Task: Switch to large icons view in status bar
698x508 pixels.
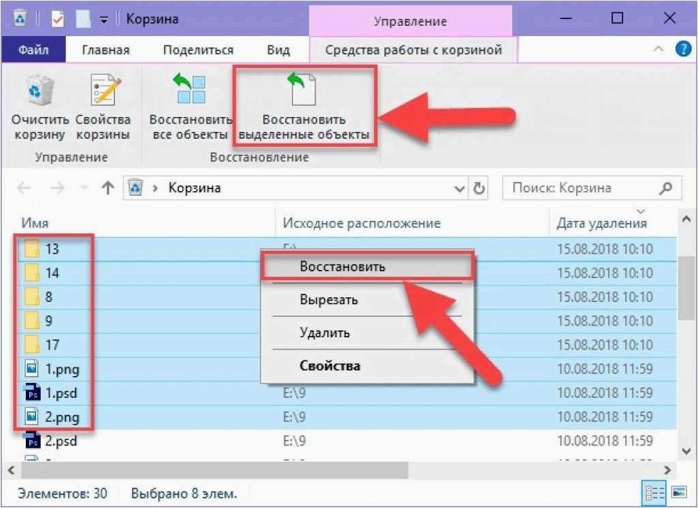Action: click(x=679, y=493)
